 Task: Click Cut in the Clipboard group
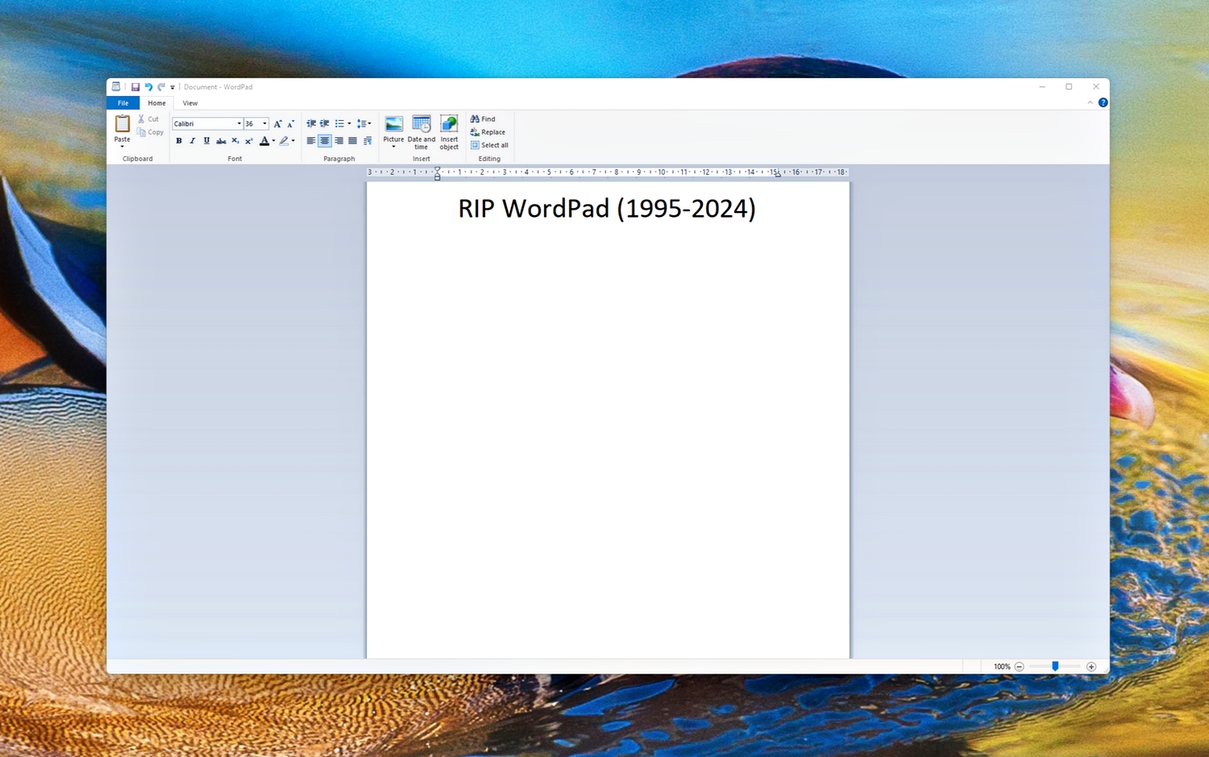click(148, 119)
